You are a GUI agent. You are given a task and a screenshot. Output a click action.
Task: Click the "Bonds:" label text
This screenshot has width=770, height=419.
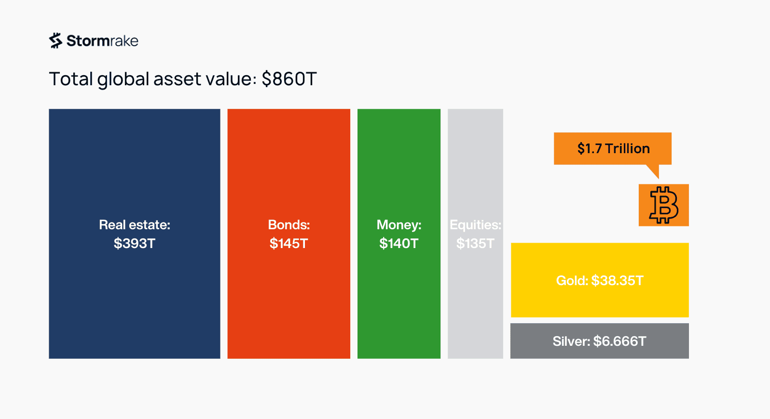289,225
